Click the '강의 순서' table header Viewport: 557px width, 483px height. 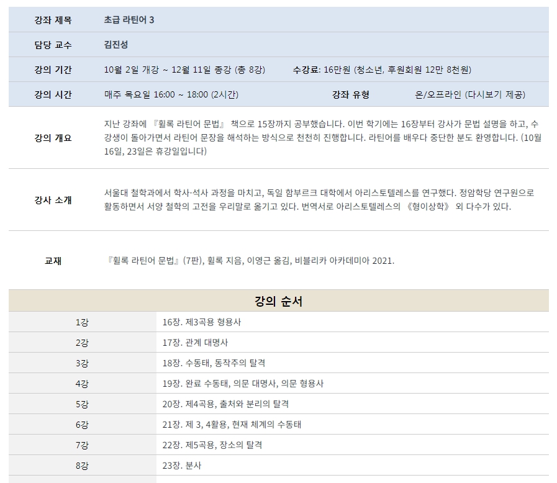(278, 301)
